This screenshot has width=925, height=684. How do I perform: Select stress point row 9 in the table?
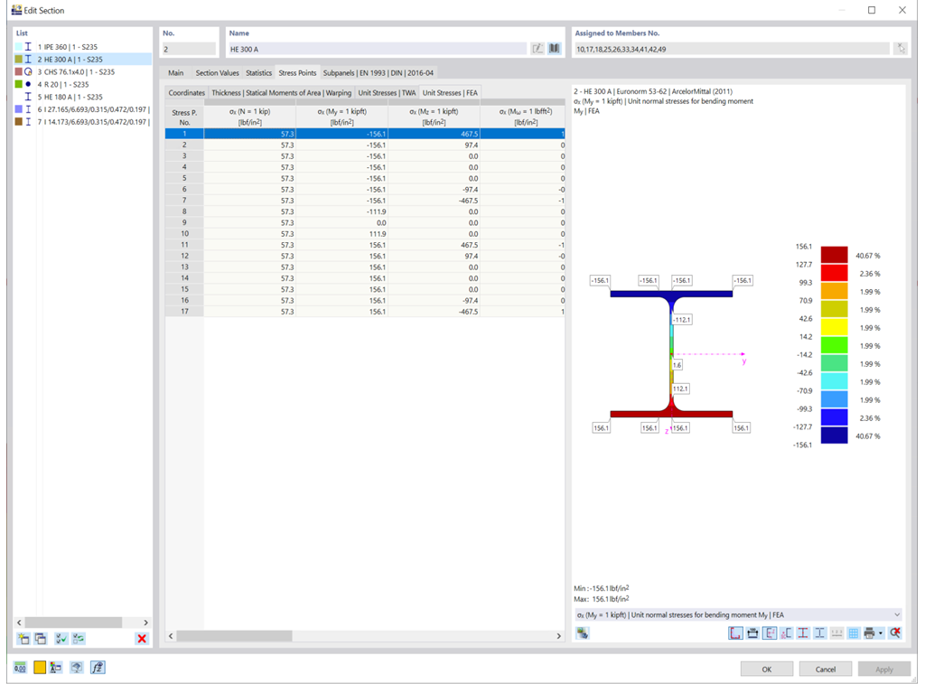365,223
